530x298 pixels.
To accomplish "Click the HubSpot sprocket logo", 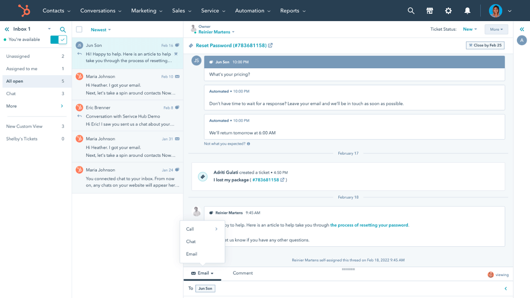I will point(24,10).
